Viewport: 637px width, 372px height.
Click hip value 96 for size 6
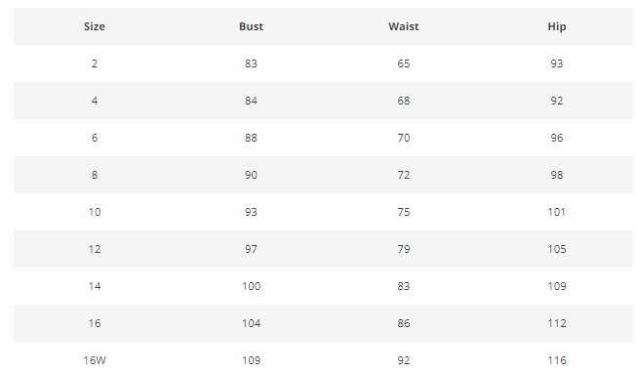(x=557, y=138)
